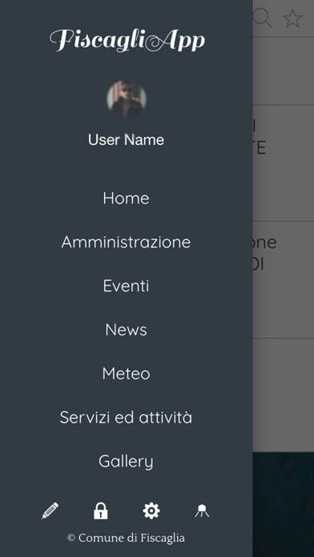Open settings via the gear icon
314x557 pixels.
tap(151, 511)
